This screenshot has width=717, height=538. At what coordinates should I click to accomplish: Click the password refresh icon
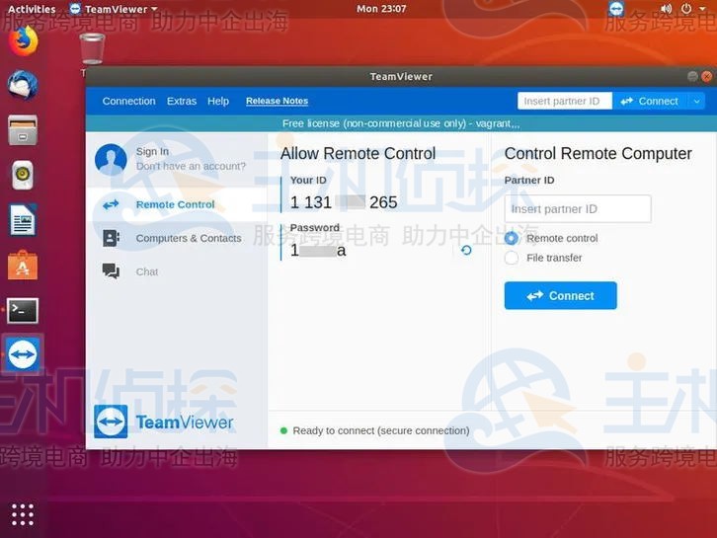[466, 251]
